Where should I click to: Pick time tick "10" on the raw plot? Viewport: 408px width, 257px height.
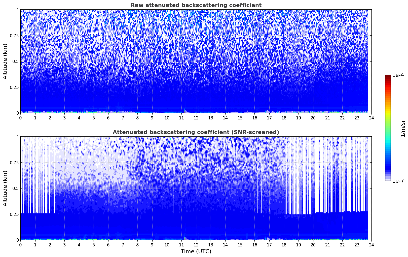click(x=167, y=118)
